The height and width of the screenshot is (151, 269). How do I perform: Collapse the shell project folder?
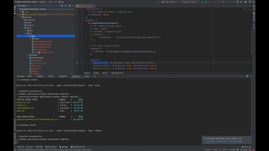tap(23, 28)
